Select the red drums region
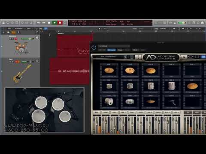 [75, 46]
